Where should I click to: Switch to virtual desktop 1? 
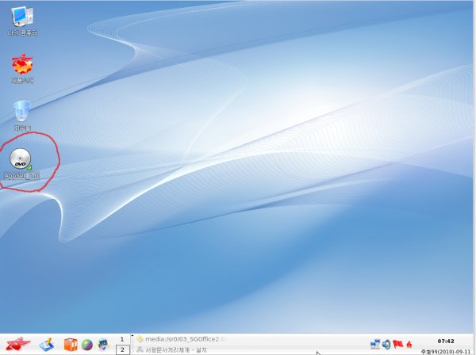point(122,339)
